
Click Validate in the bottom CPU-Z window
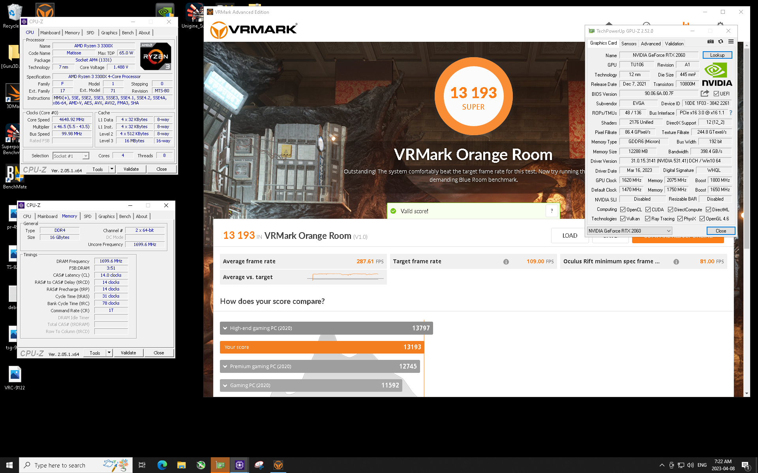[128, 353]
